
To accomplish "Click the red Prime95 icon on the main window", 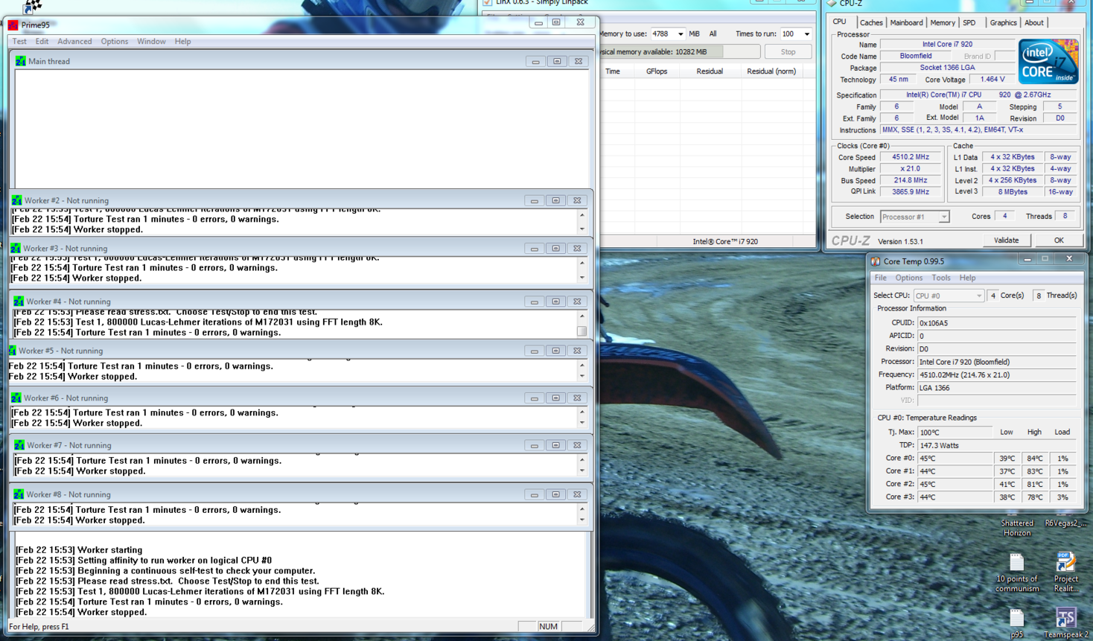I will point(12,25).
